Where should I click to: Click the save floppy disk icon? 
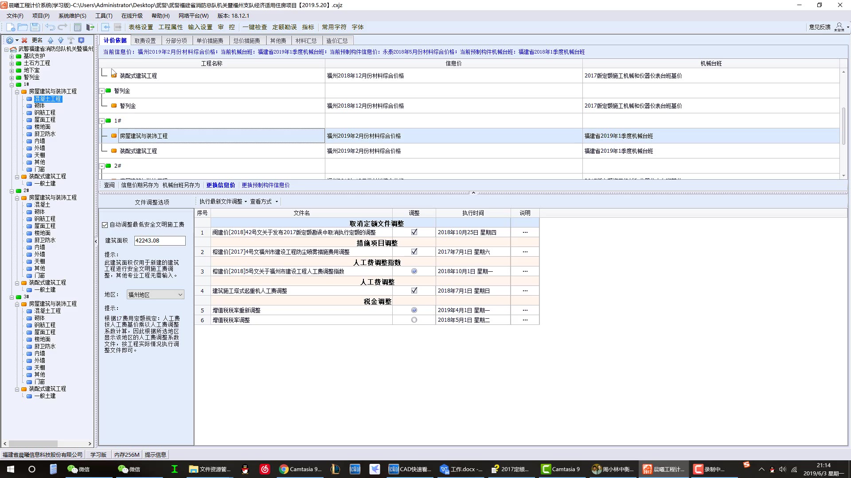[x=35, y=27]
